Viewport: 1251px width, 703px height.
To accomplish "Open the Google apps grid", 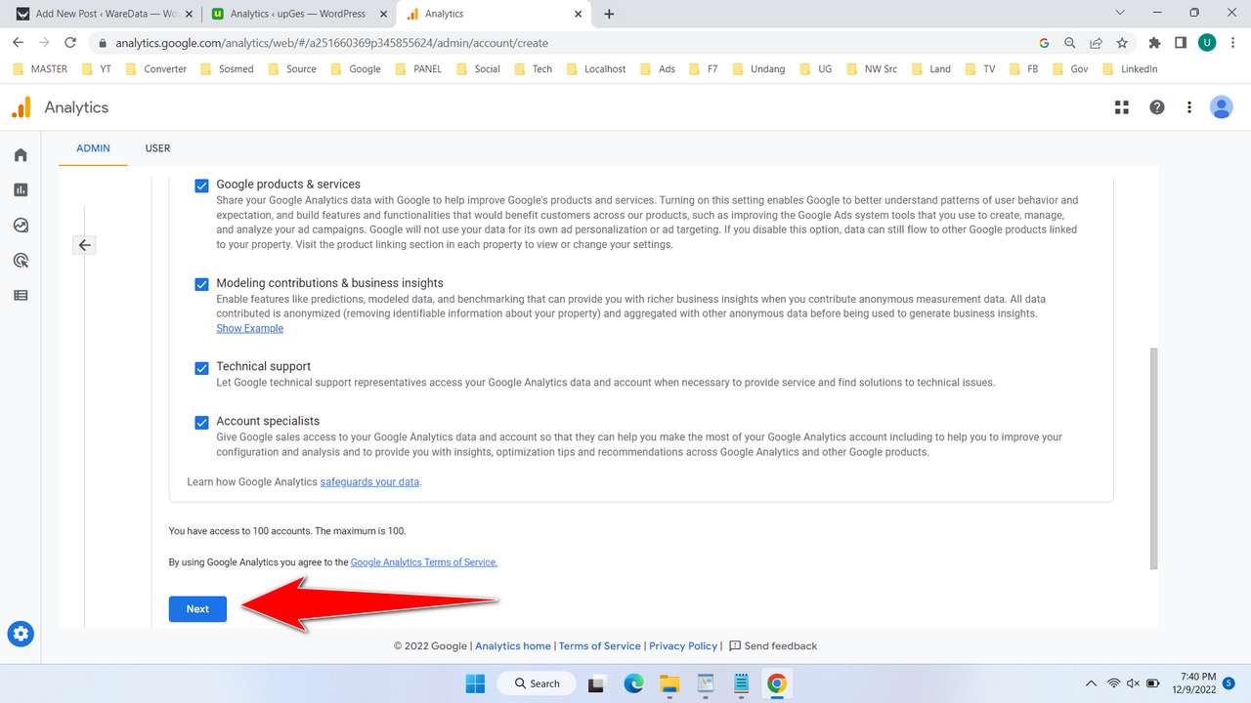I will [x=1121, y=106].
